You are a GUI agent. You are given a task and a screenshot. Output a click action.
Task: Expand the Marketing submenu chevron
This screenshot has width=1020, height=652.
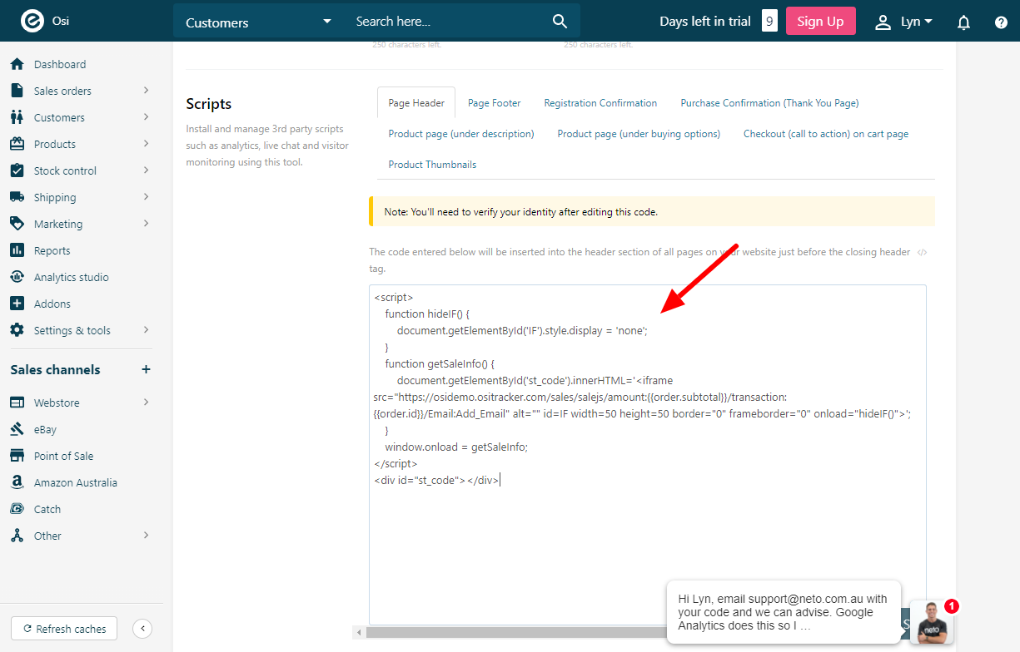coord(146,224)
